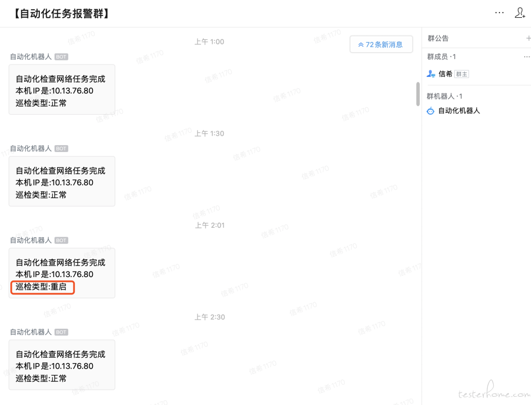Select the highlighted 巡检类型:重启 text
This screenshot has width=531, height=405.
42,287
